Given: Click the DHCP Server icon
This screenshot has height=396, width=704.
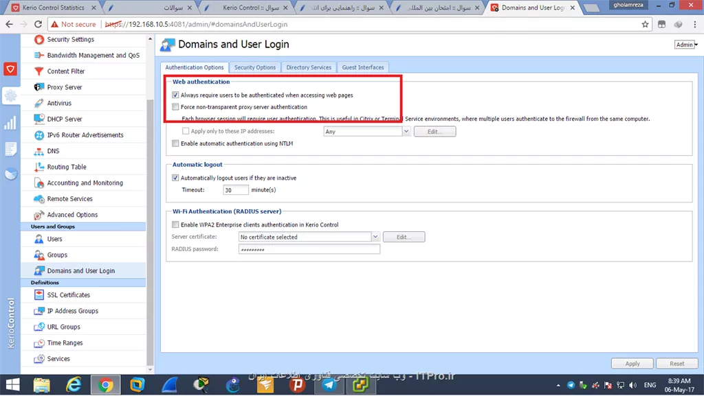Looking at the screenshot, I should click(39, 119).
